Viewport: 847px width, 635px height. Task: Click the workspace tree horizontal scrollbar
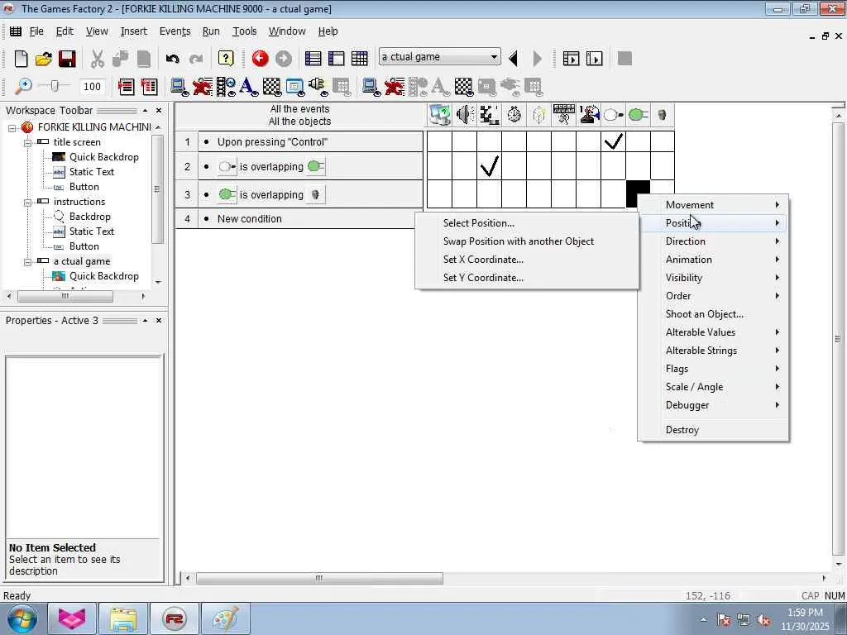[x=65, y=297]
